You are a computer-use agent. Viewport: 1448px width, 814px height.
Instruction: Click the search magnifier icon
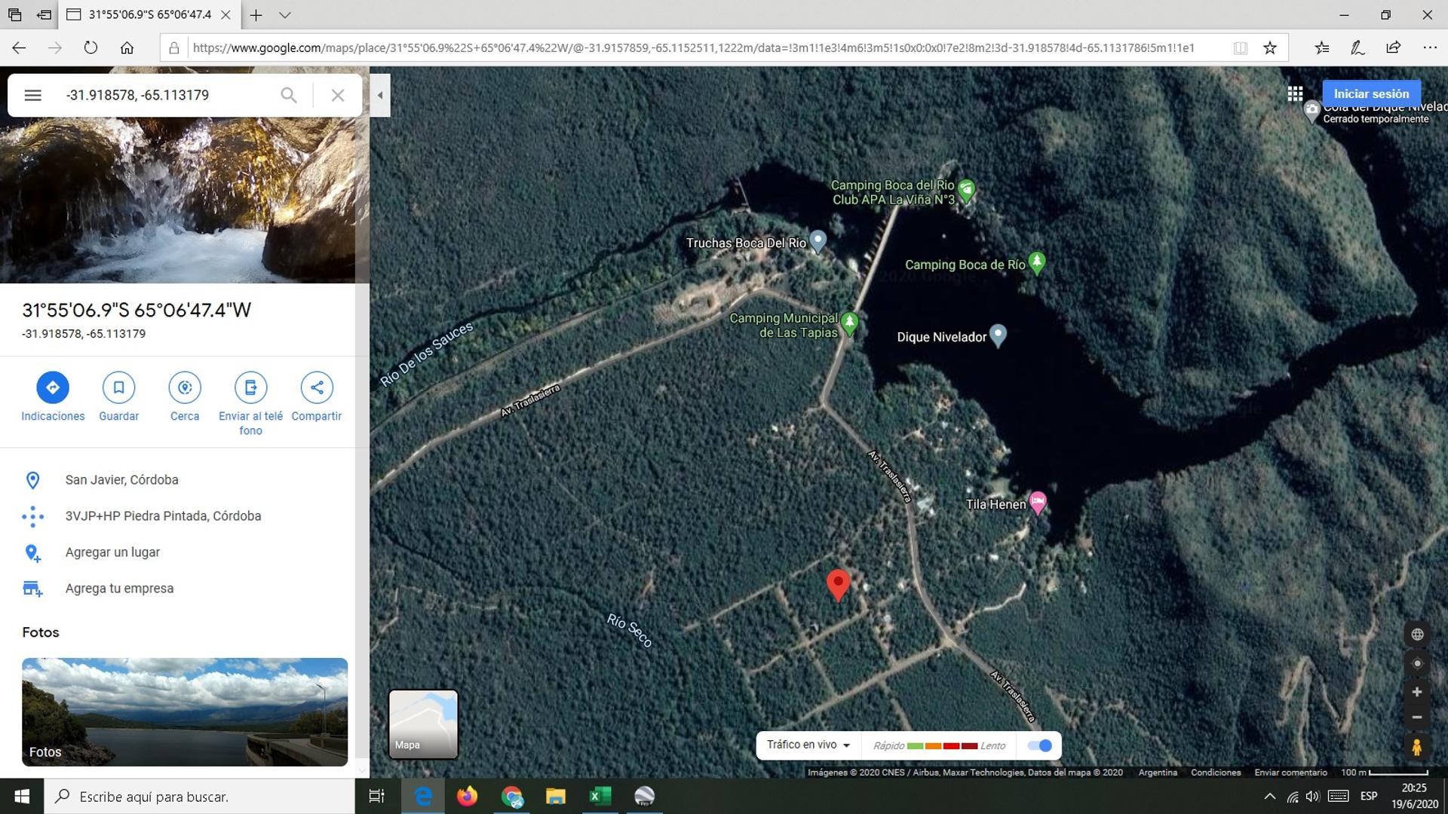288,95
